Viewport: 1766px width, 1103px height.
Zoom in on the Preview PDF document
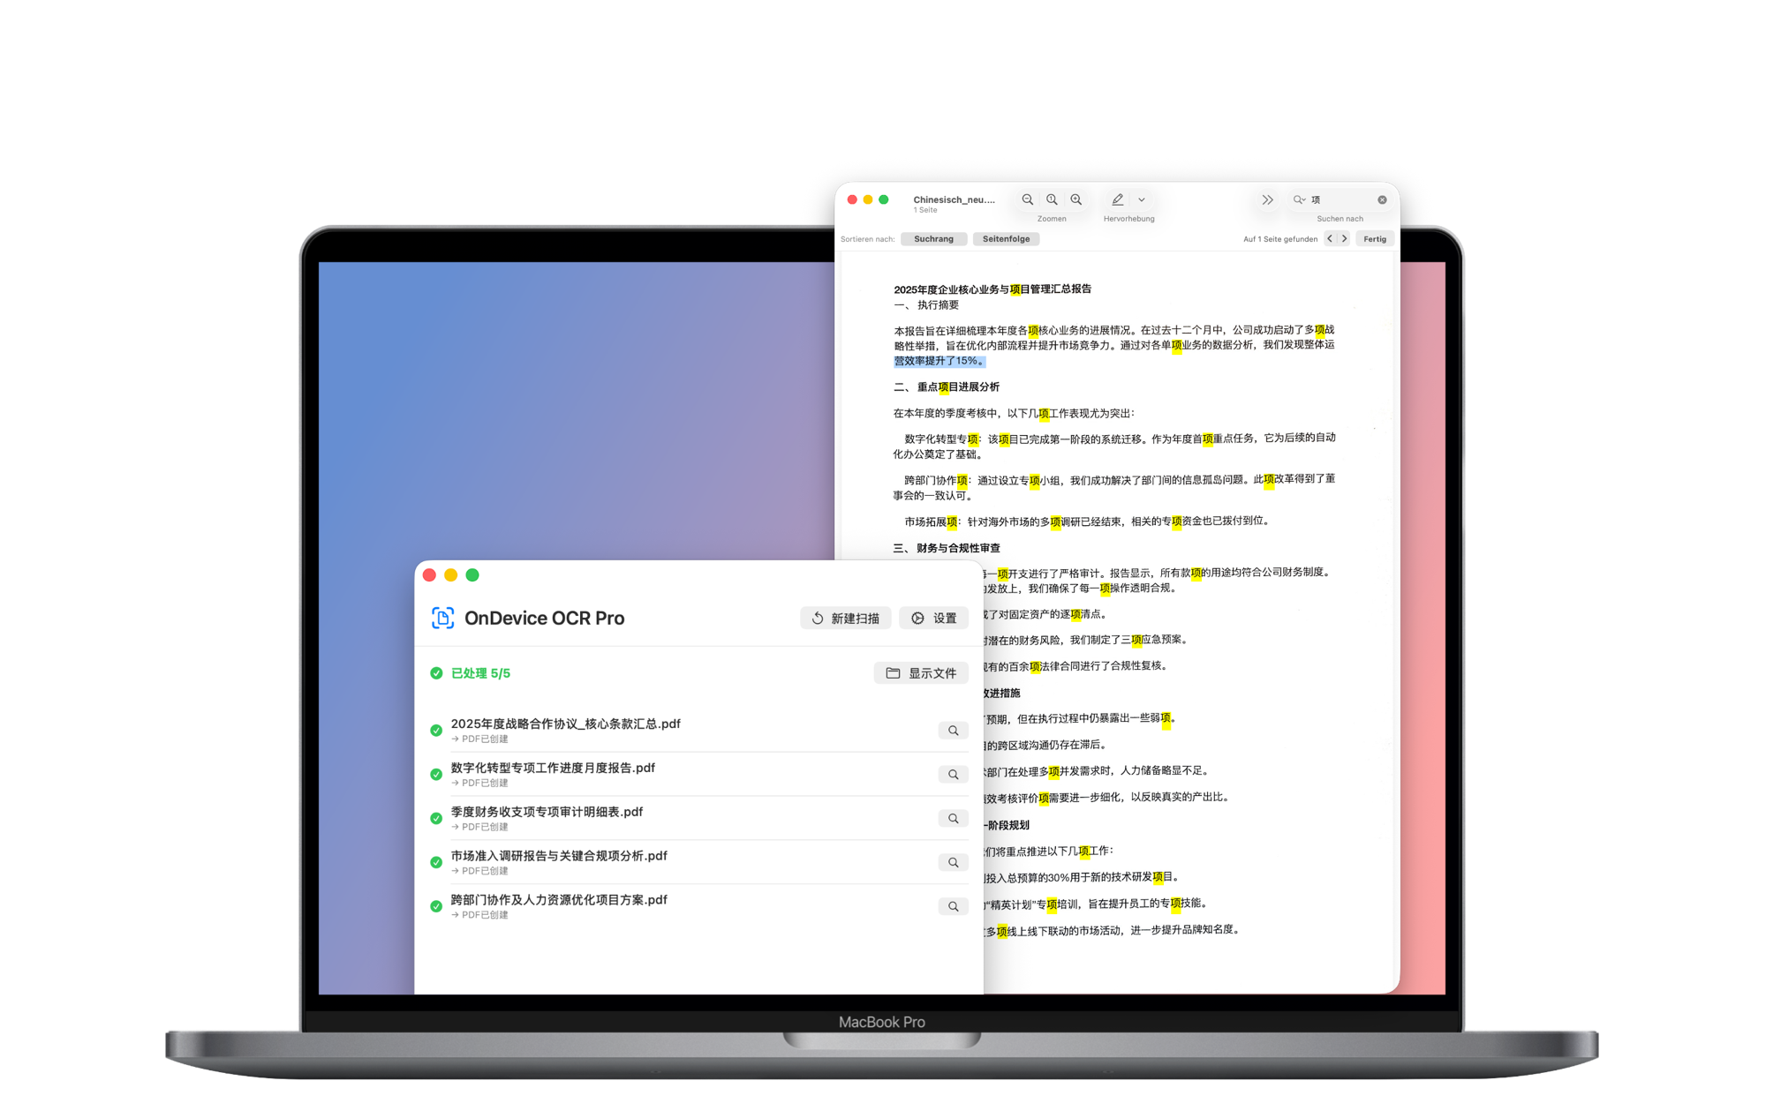pyautogui.click(x=1076, y=199)
